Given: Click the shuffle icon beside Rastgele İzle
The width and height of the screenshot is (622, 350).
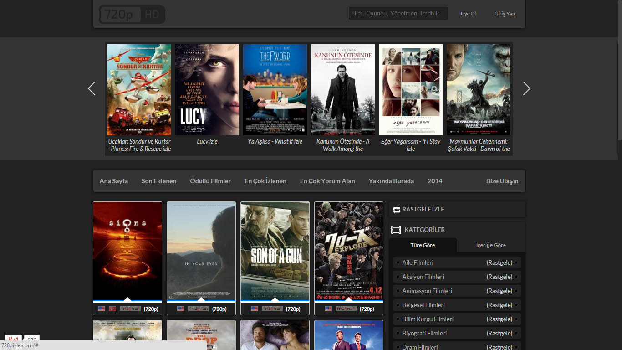Looking at the screenshot, I should pos(397,210).
